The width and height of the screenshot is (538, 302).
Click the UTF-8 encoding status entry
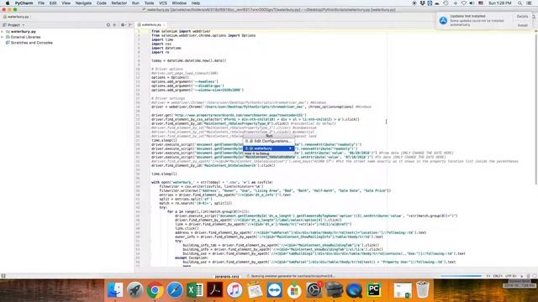click(510, 276)
